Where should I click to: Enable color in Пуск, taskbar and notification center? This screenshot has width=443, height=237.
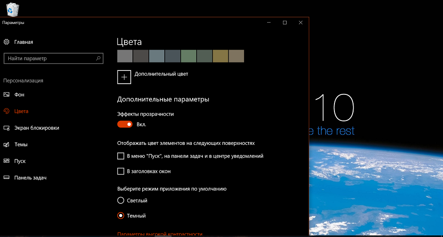point(120,156)
